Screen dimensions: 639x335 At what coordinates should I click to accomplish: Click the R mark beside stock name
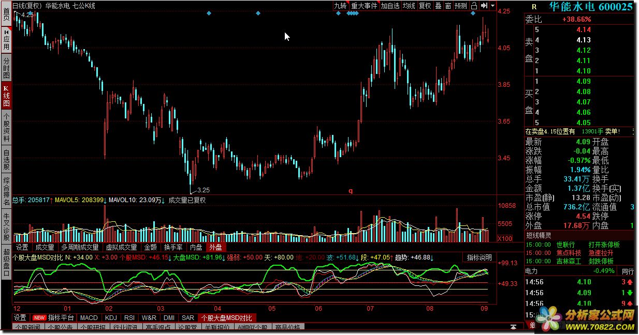[534, 7]
